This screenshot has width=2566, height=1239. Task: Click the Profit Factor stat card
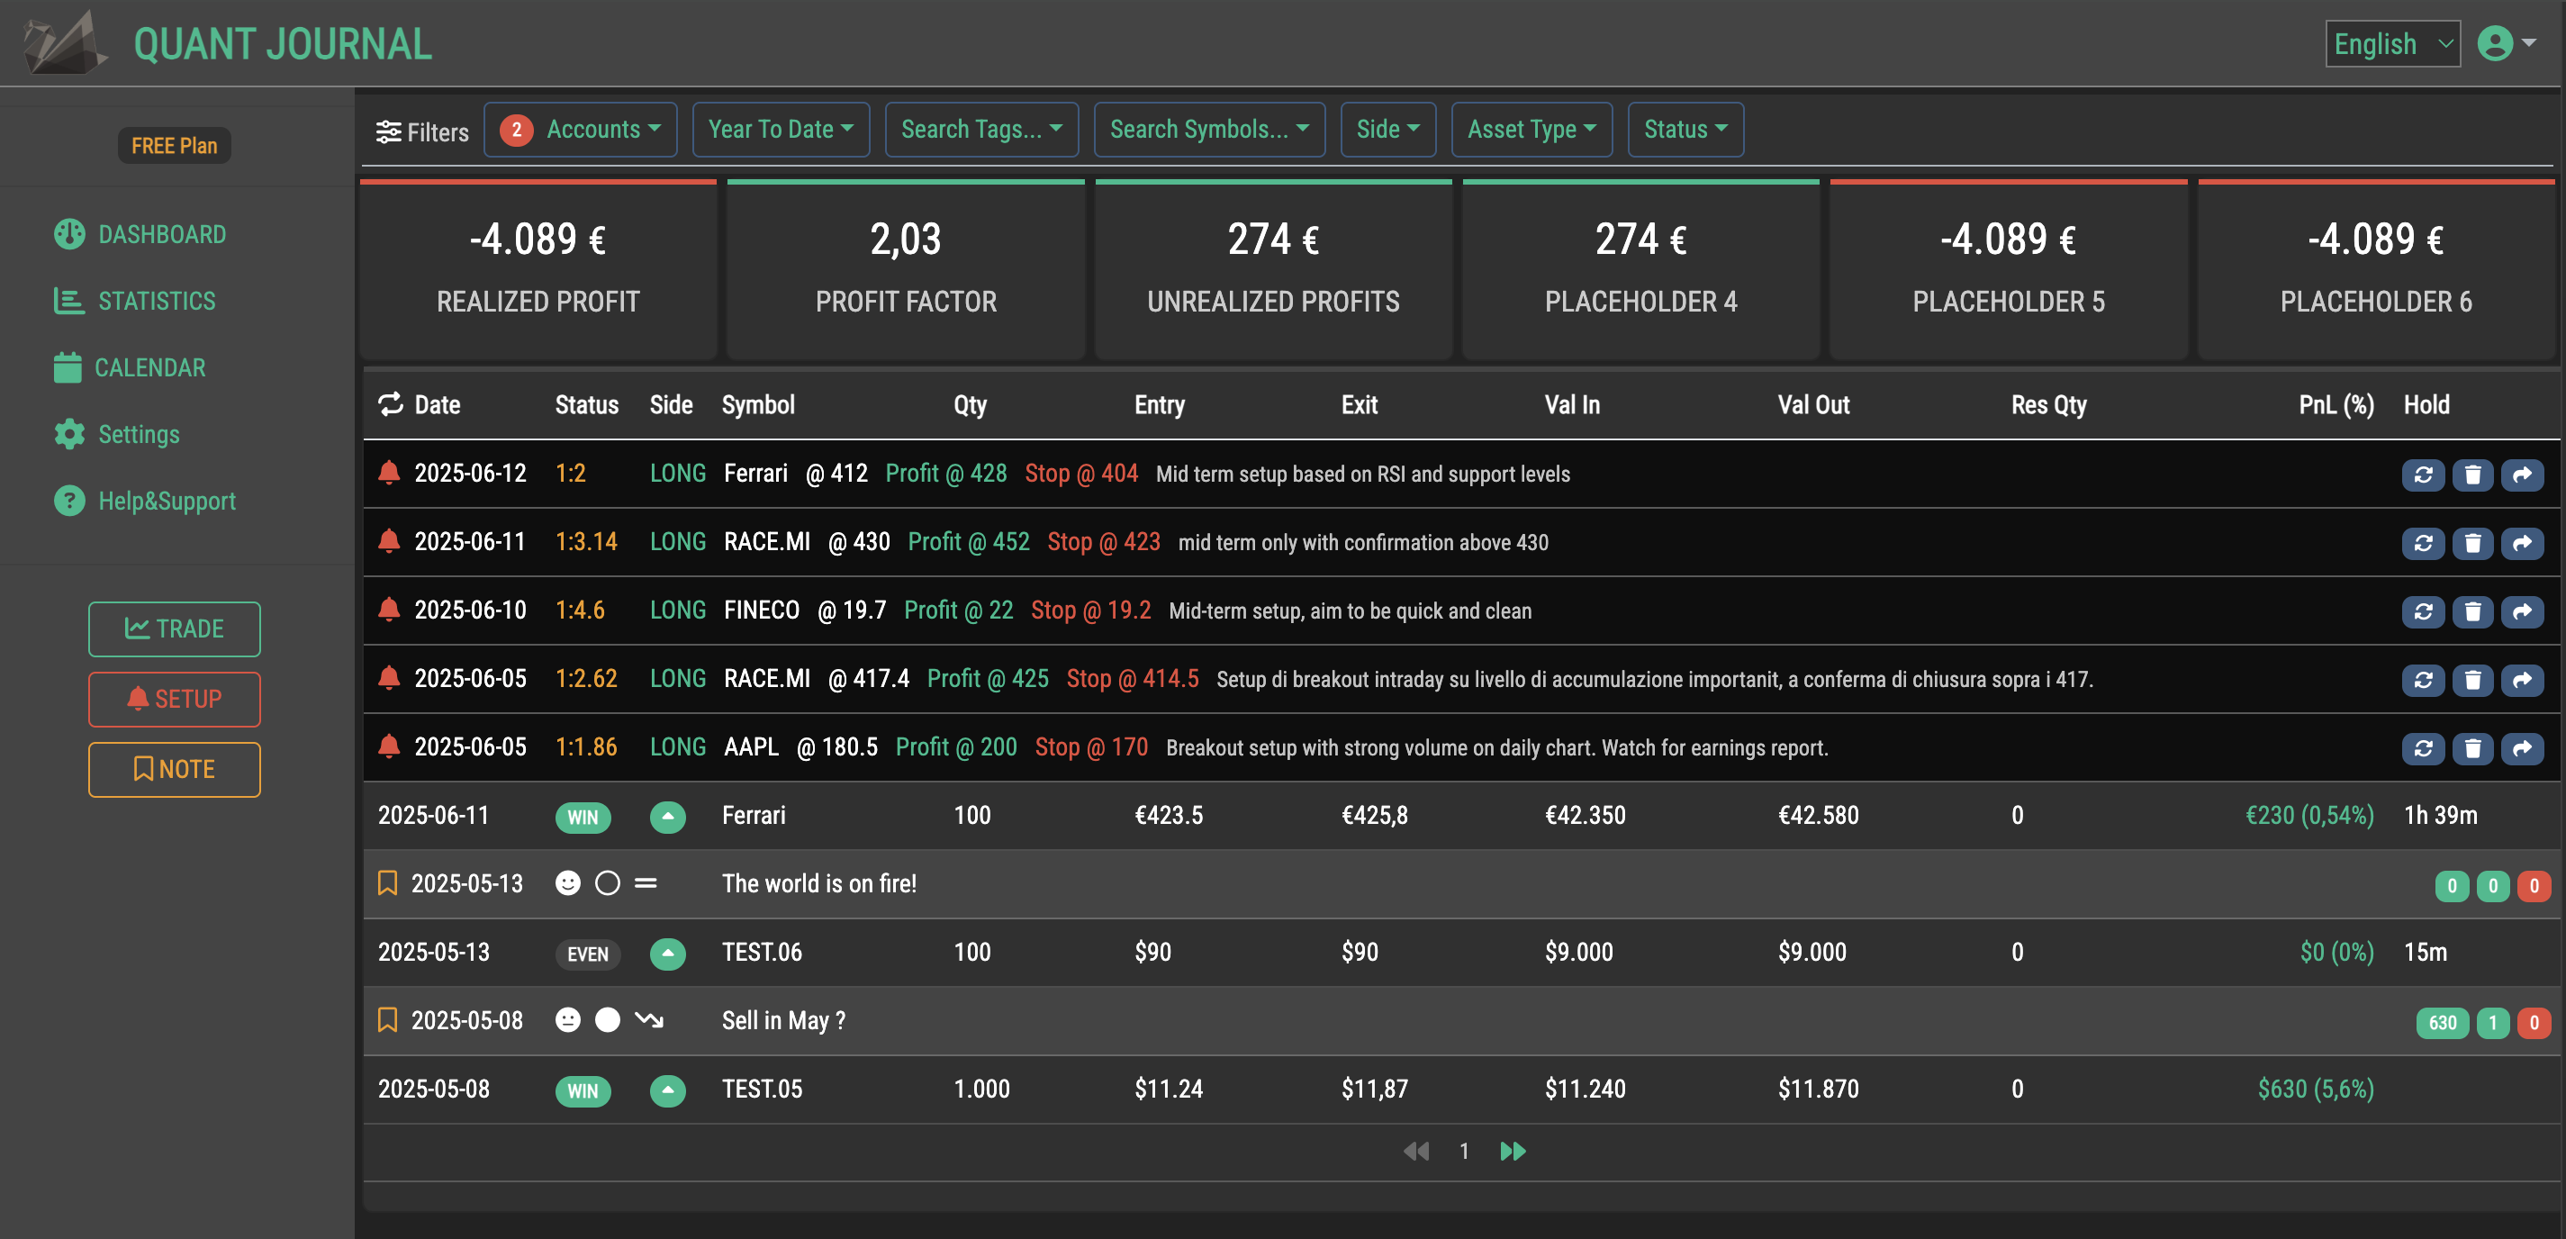[906, 270]
